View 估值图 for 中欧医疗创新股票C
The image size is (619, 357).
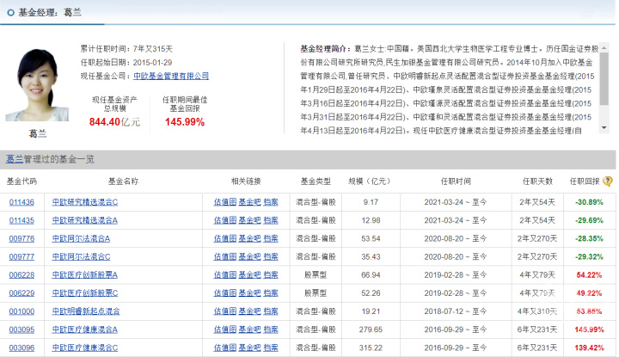(224, 293)
